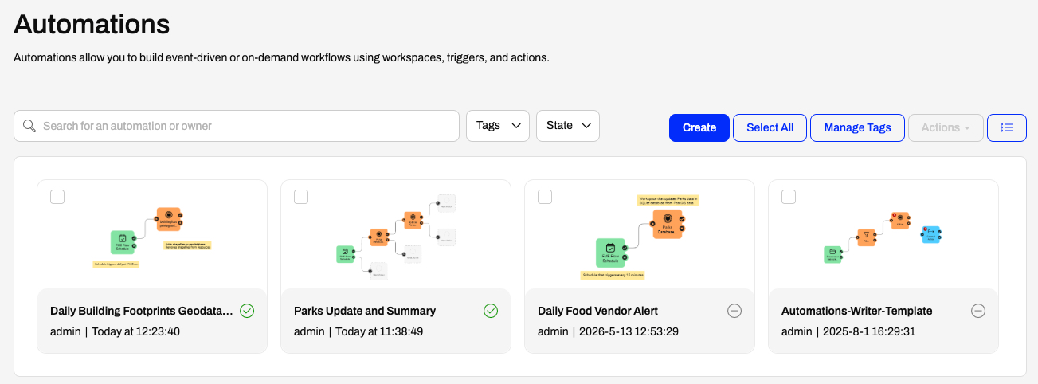Open the Parks Update and Summary thumbnail
The height and width of the screenshot is (384, 1038).
(396, 234)
